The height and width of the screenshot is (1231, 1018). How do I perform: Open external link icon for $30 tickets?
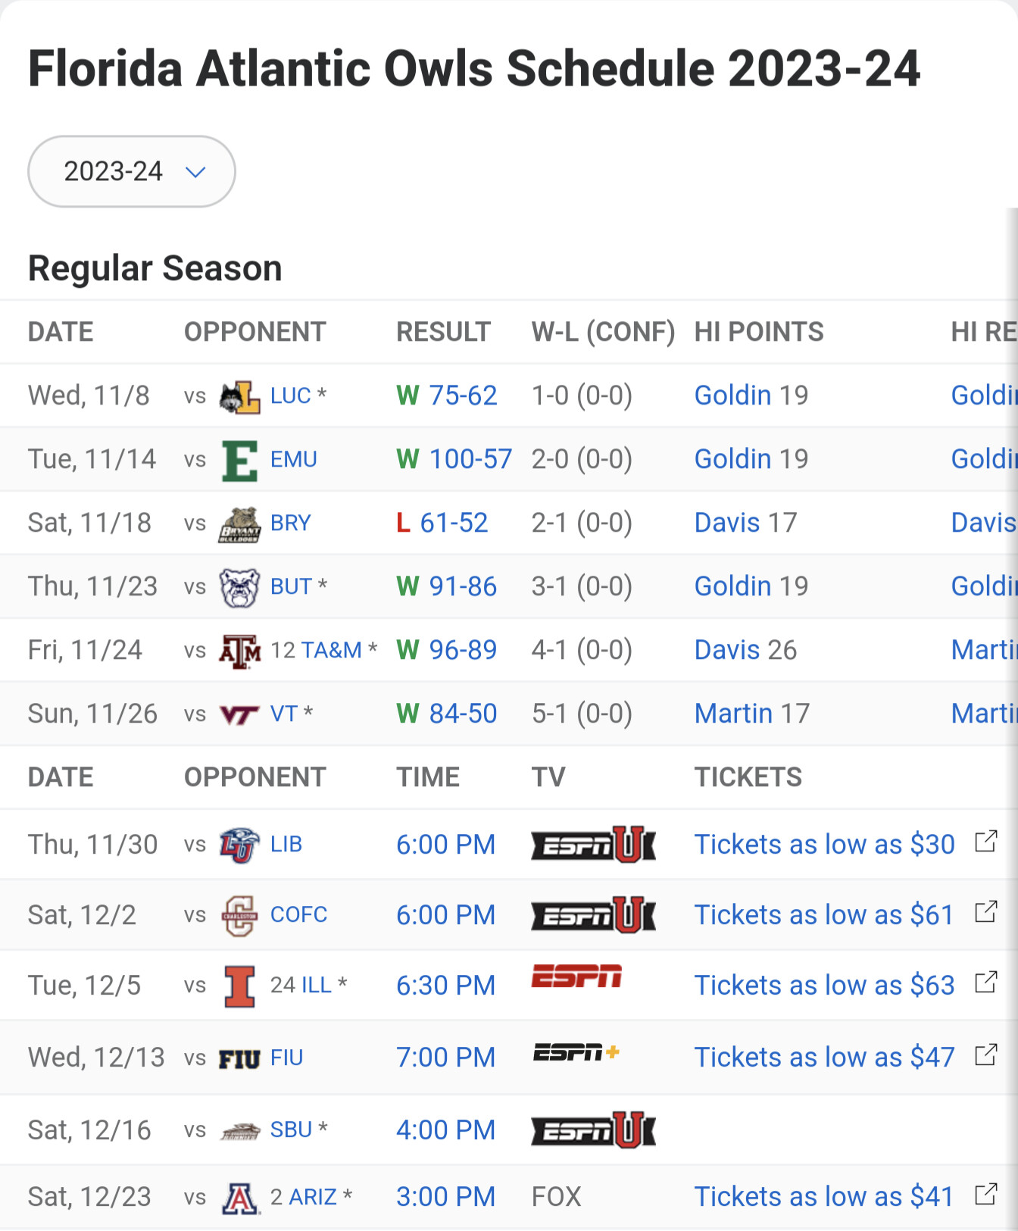pos(985,842)
